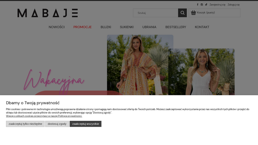
Task: Open the Kontakt page
Action: [202, 27]
